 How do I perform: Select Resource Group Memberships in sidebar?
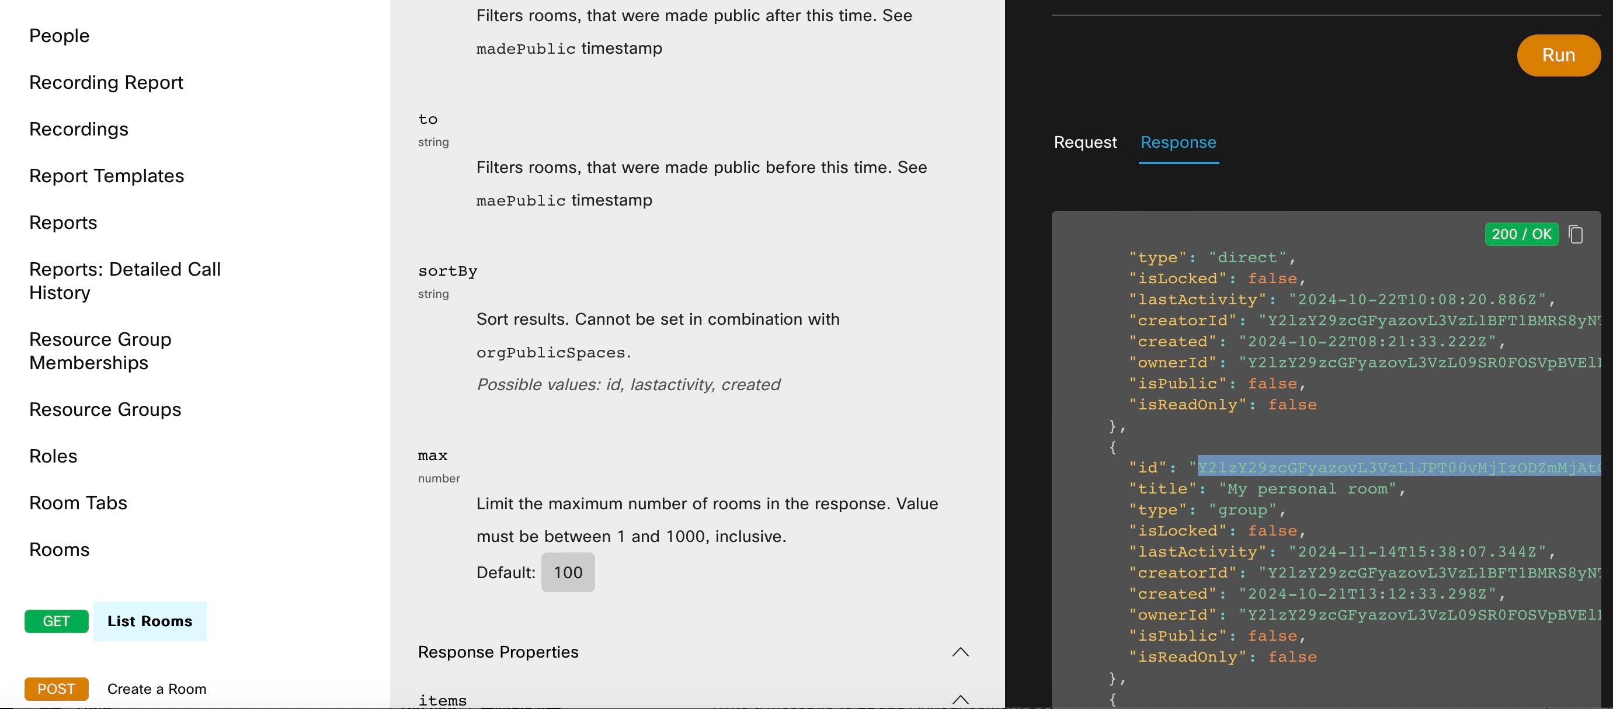[100, 351]
